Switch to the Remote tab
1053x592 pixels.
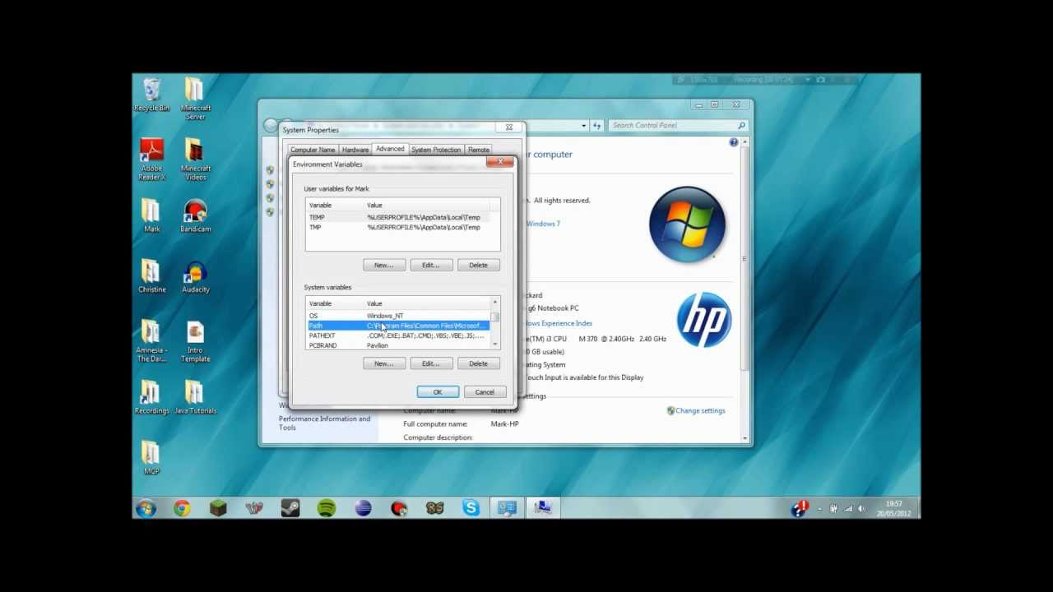pos(479,150)
